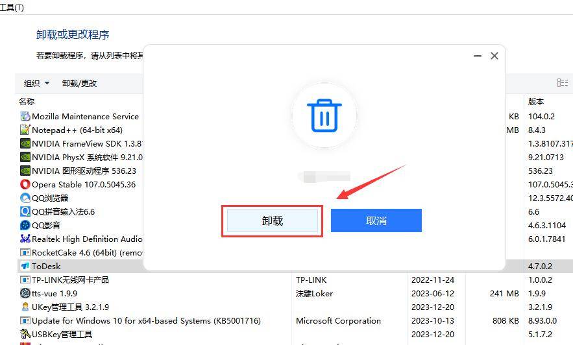Select the Realtek High Definition Audio icon

[25, 239]
